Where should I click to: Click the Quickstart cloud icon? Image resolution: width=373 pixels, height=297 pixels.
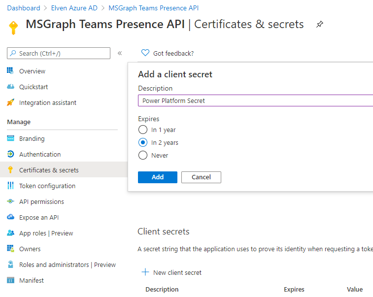[10, 87]
